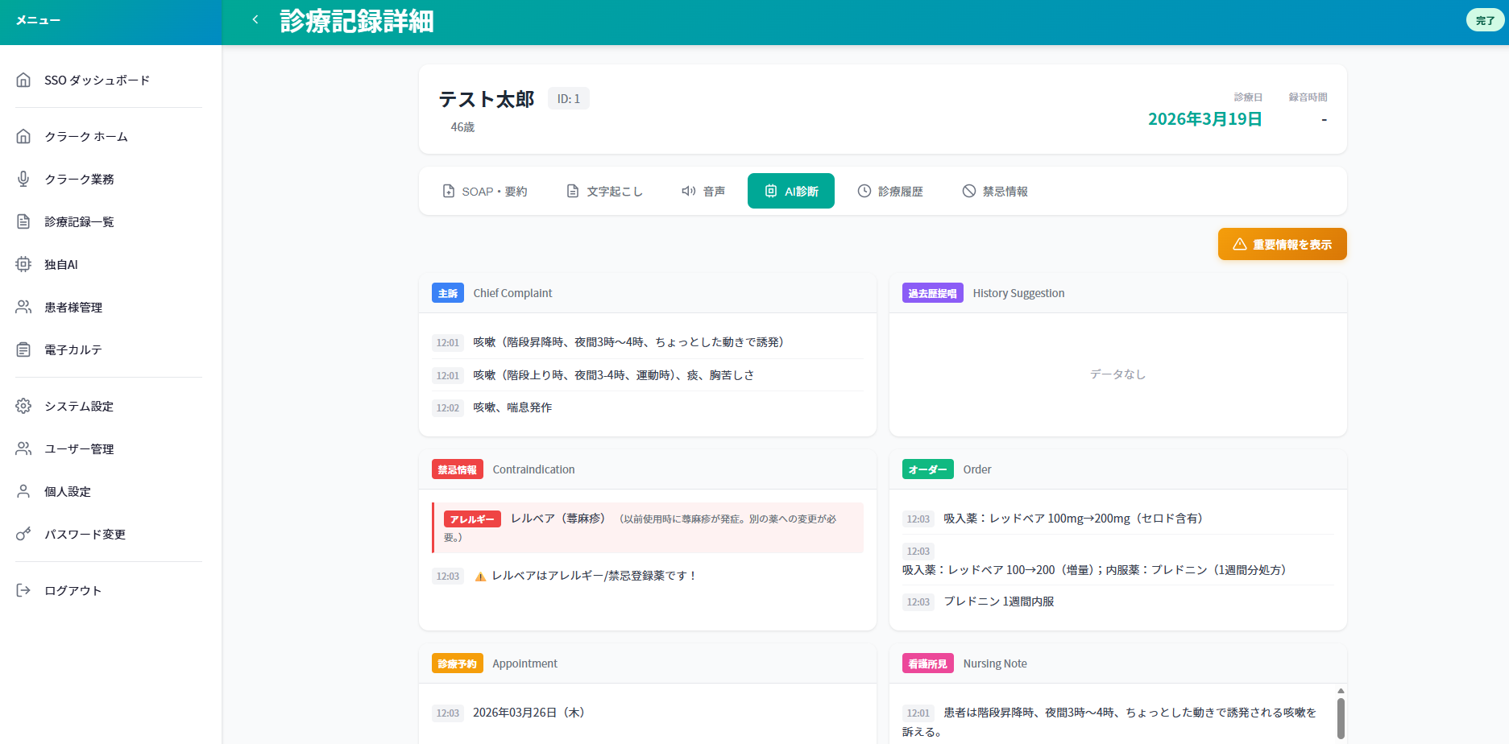View the 禁忌情報 tab
The width and height of the screenshot is (1509, 744).
tap(995, 191)
